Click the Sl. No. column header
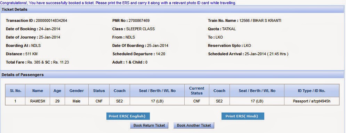Screen dimensions: 346x133 pyautogui.click(x=15, y=91)
